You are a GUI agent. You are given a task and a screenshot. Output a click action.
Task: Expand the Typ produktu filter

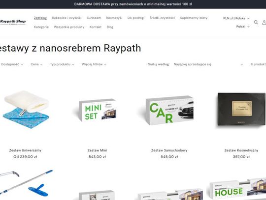(62, 64)
